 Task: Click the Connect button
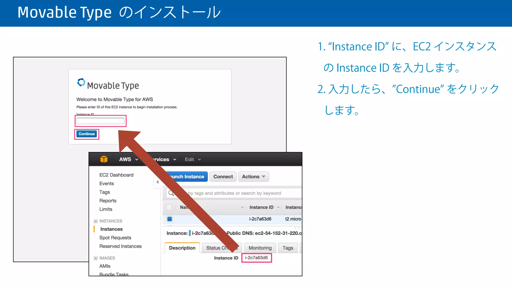pyautogui.click(x=223, y=177)
